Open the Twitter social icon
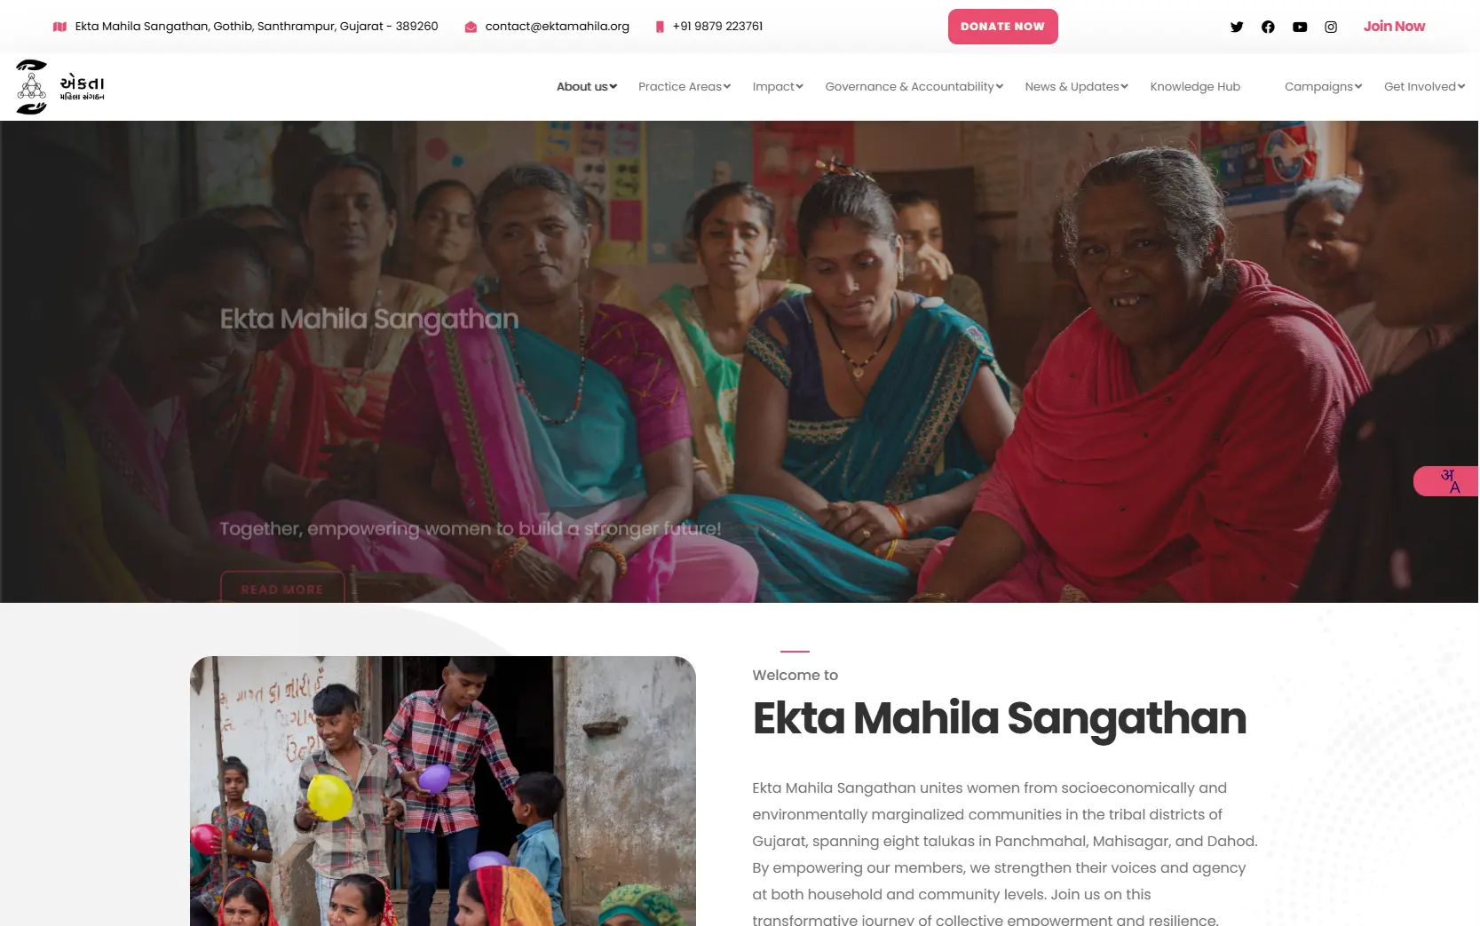Image resolution: width=1480 pixels, height=926 pixels. tap(1237, 27)
